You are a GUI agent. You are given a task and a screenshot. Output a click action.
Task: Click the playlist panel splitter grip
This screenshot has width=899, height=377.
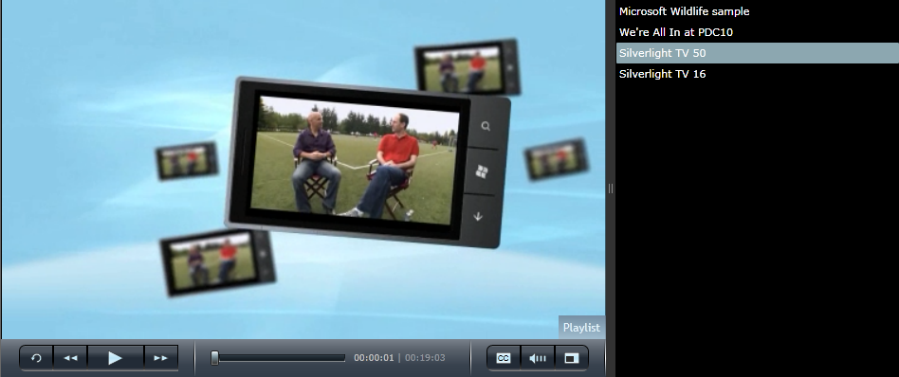tap(611, 188)
